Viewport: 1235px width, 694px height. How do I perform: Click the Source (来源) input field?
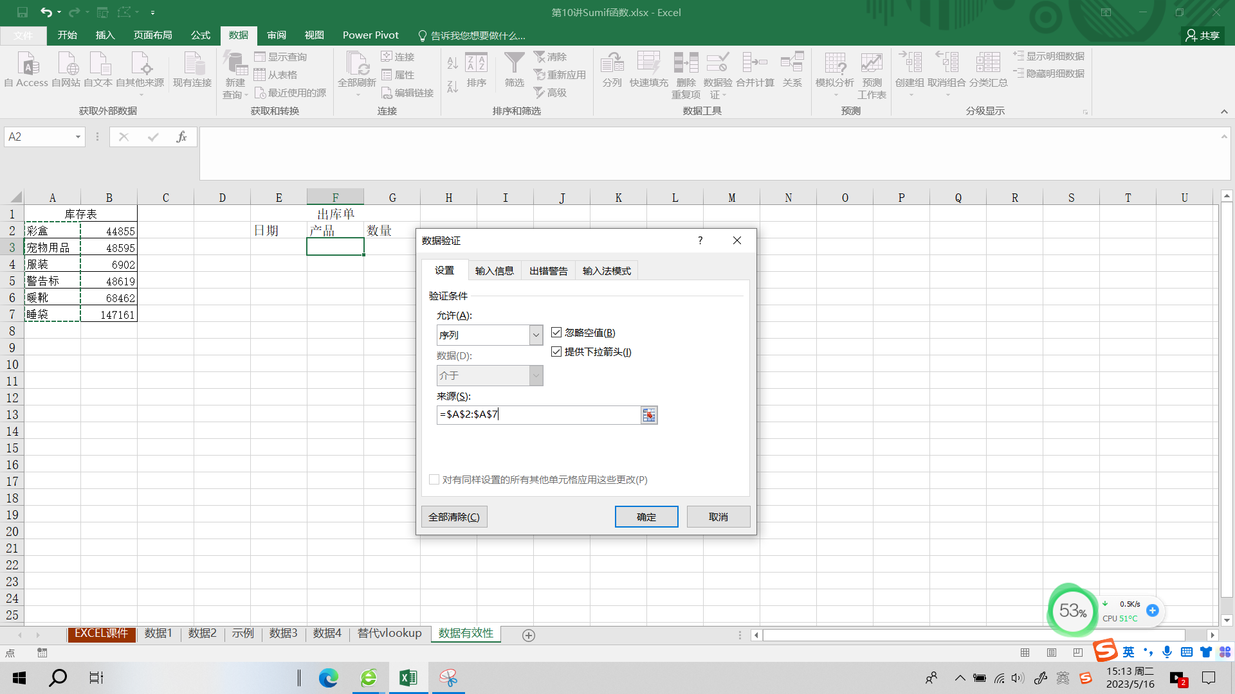point(538,415)
